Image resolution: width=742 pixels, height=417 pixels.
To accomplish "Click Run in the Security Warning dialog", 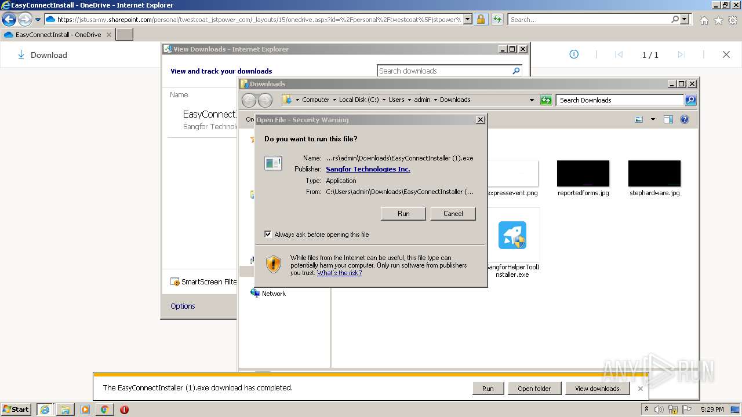I will (403, 214).
